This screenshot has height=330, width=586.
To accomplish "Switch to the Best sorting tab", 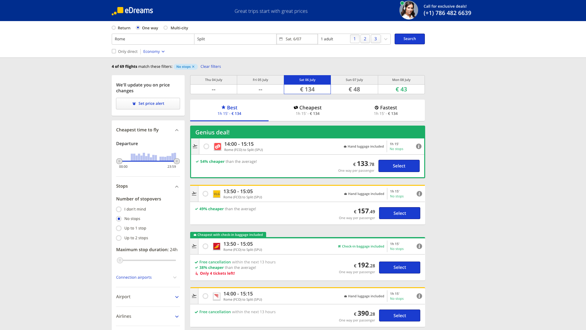I will click(229, 110).
